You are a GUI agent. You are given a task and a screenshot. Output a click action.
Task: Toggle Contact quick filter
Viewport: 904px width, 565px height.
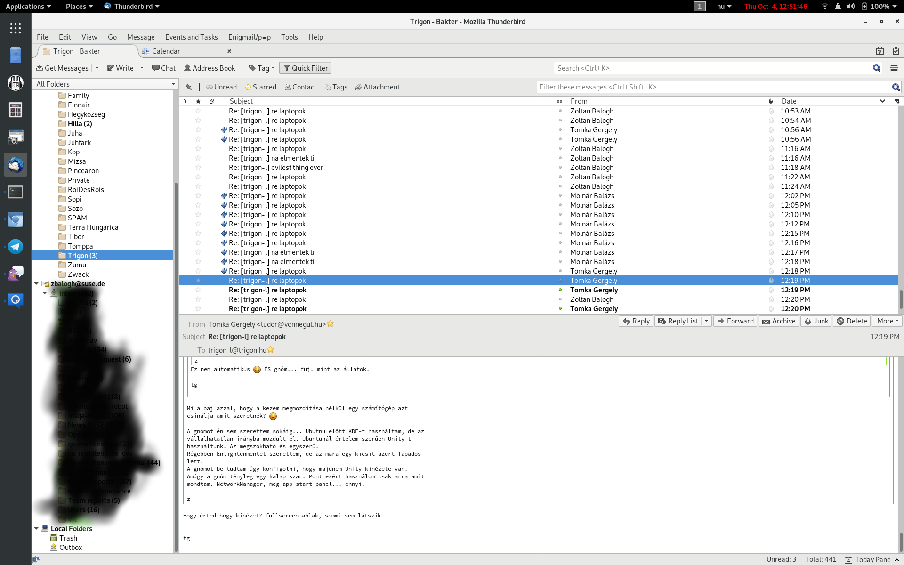[x=300, y=87]
